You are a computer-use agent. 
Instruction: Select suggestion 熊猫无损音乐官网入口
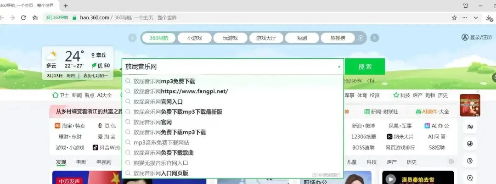pyautogui.click(x=232, y=163)
